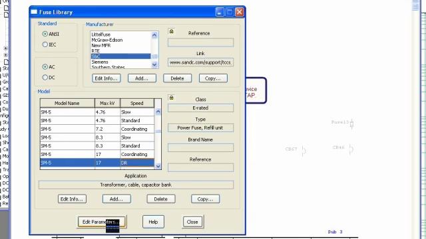Select RTE in manufacturer list
The image size is (426, 239).
pos(120,51)
